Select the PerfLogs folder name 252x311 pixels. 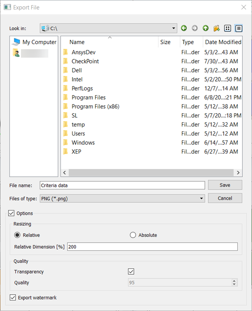click(82, 88)
